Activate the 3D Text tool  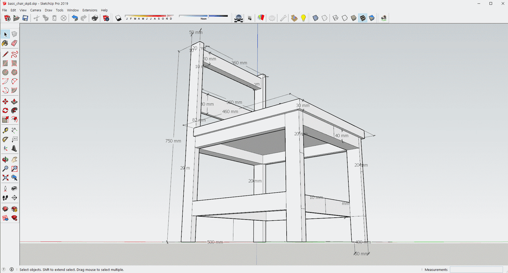point(14,149)
